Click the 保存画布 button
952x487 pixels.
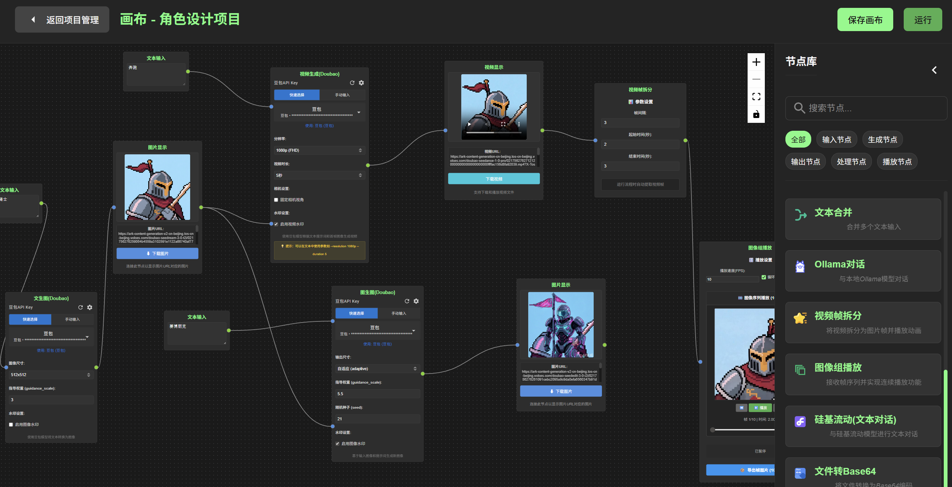pyautogui.click(x=865, y=19)
